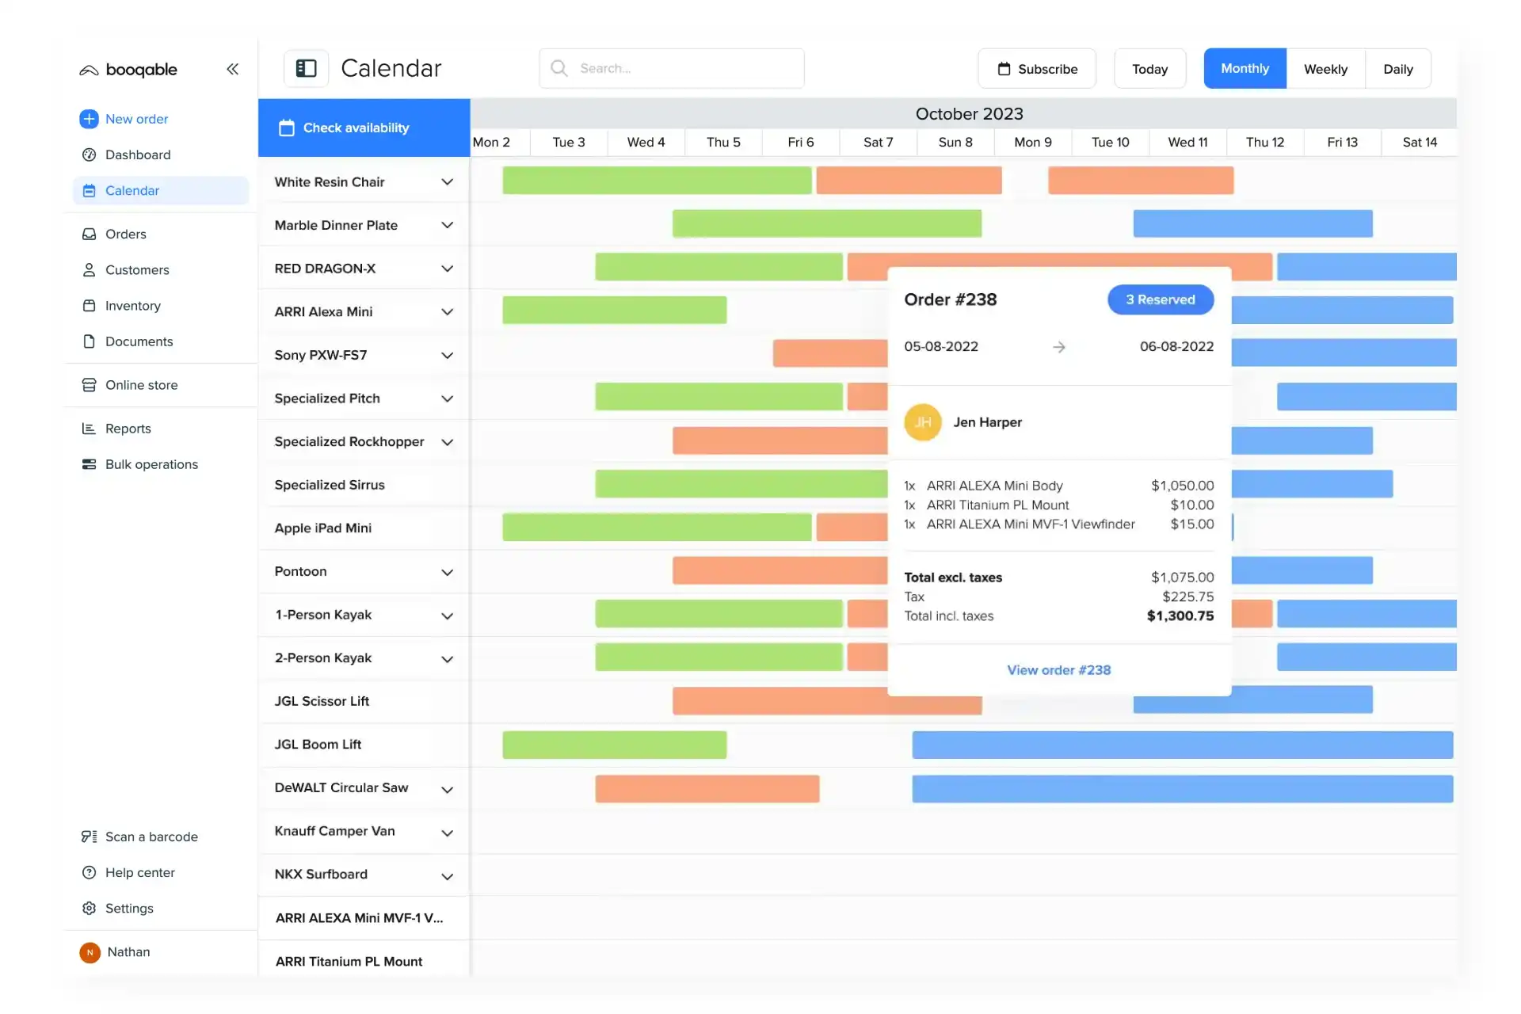This screenshot has height=1014, width=1521.
Task: Switch calendar to Weekly view
Action: point(1325,69)
